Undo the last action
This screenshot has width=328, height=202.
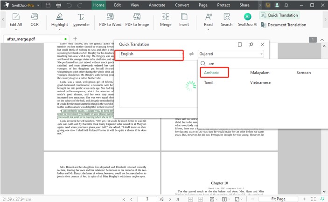tap(69, 5)
